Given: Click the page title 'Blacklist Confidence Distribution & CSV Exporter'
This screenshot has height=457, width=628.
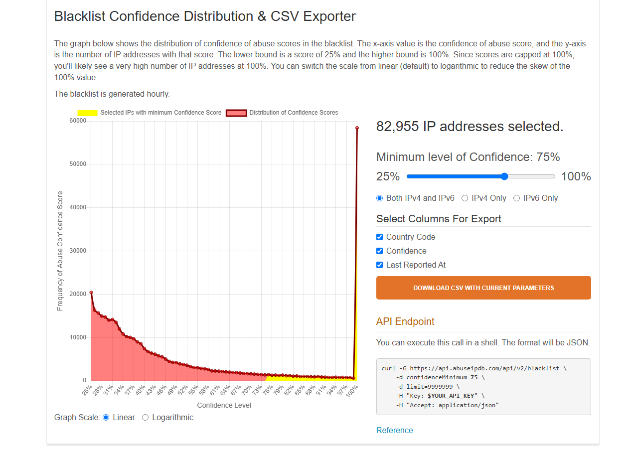Looking at the screenshot, I should click(x=205, y=16).
